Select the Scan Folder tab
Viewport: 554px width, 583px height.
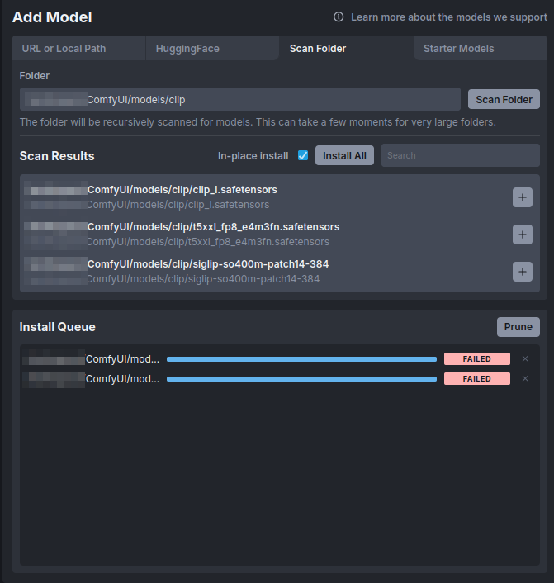click(346, 49)
